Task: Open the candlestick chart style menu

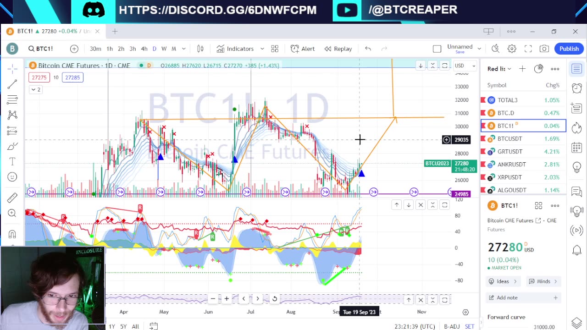Action: (200, 49)
